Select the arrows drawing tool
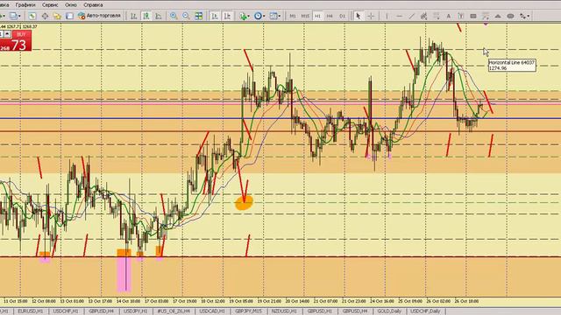 (x=522, y=16)
